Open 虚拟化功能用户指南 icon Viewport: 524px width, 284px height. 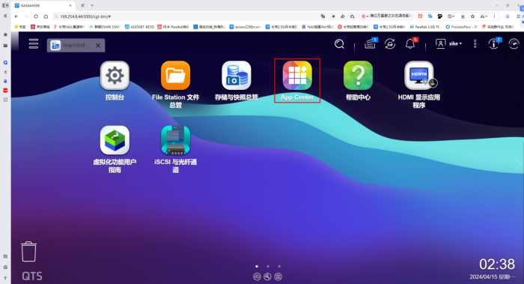[115, 140]
